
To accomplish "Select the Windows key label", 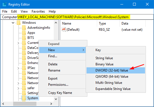I will [29, 23].
